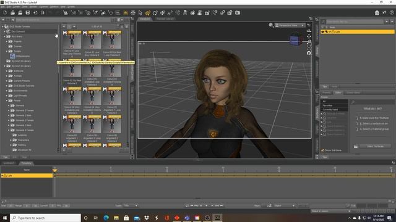Toggle selectable arrow for Lyla in Scene
The height and width of the screenshot is (222, 396).
(x=327, y=31)
